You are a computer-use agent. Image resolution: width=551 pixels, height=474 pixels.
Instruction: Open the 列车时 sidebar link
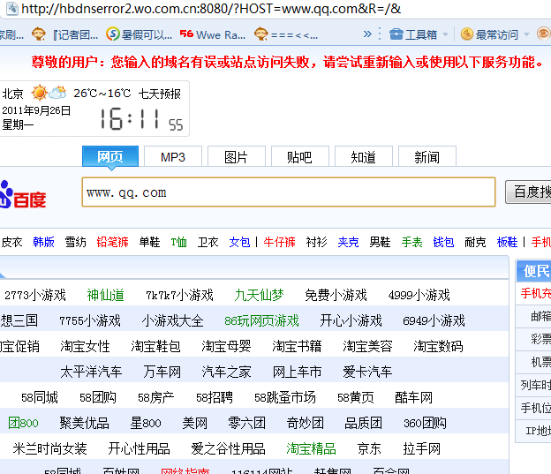coord(535,385)
